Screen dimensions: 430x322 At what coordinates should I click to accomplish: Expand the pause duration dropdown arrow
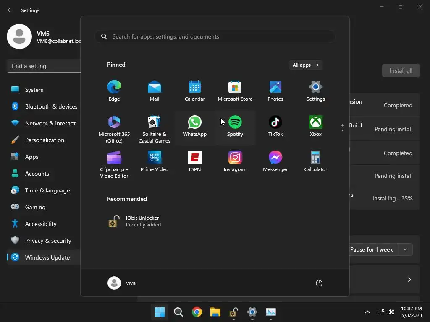pos(405,250)
